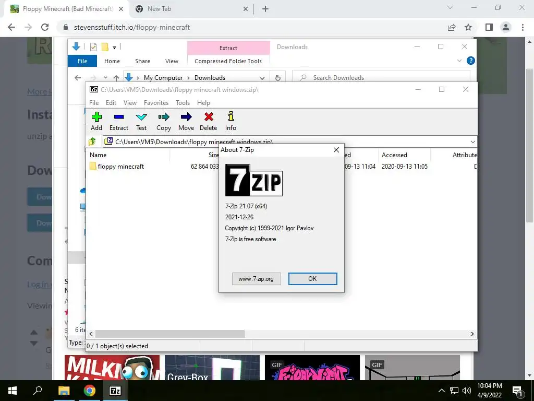Open the 7-Zip Help menu
Viewport: 534px width, 401px height.
(x=204, y=103)
